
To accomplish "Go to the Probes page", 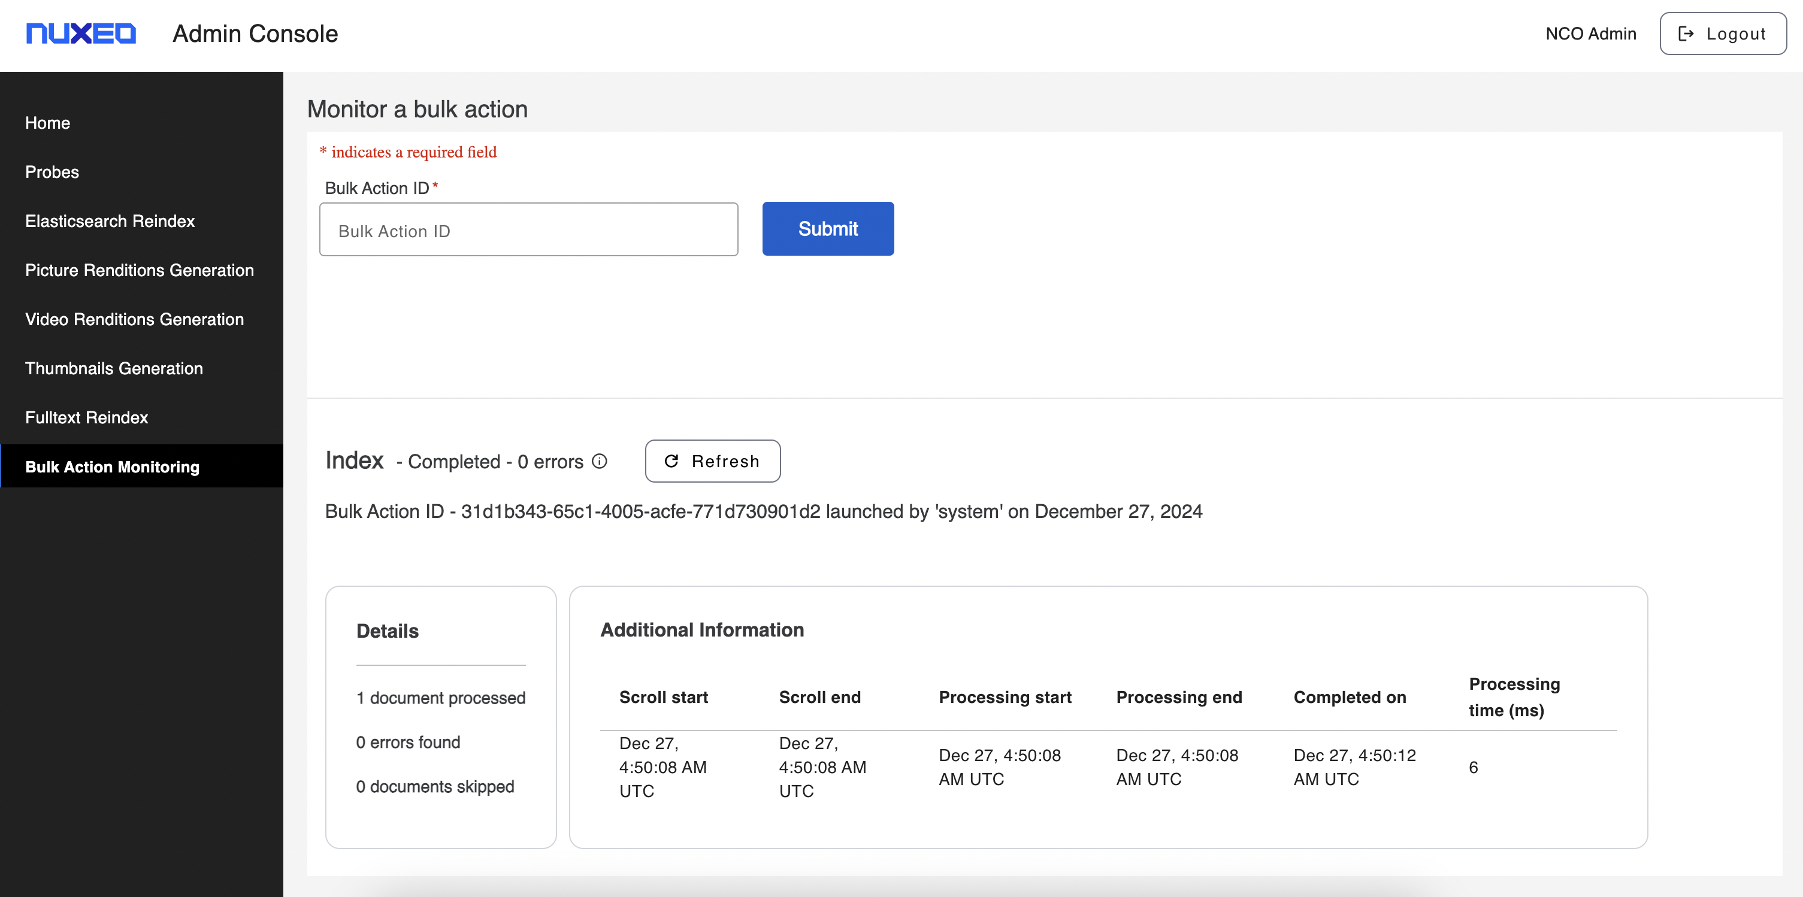I will point(52,172).
